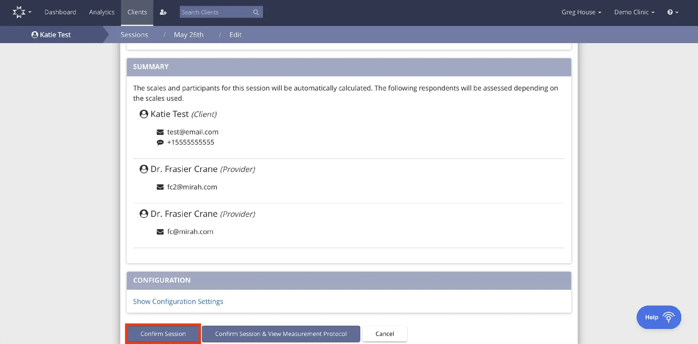Viewport: 698px width, 344px height.
Task: Click the Katie Test user icon in breadcrumb
Action: (x=35, y=35)
